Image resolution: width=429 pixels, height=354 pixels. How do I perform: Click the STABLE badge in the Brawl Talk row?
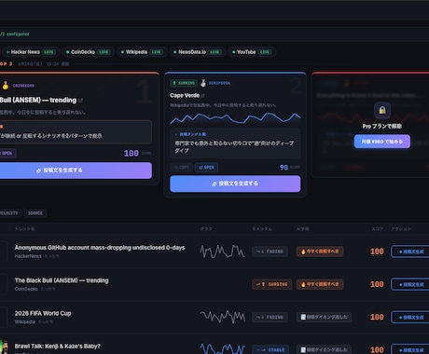pyautogui.click(x=270, y=349)
